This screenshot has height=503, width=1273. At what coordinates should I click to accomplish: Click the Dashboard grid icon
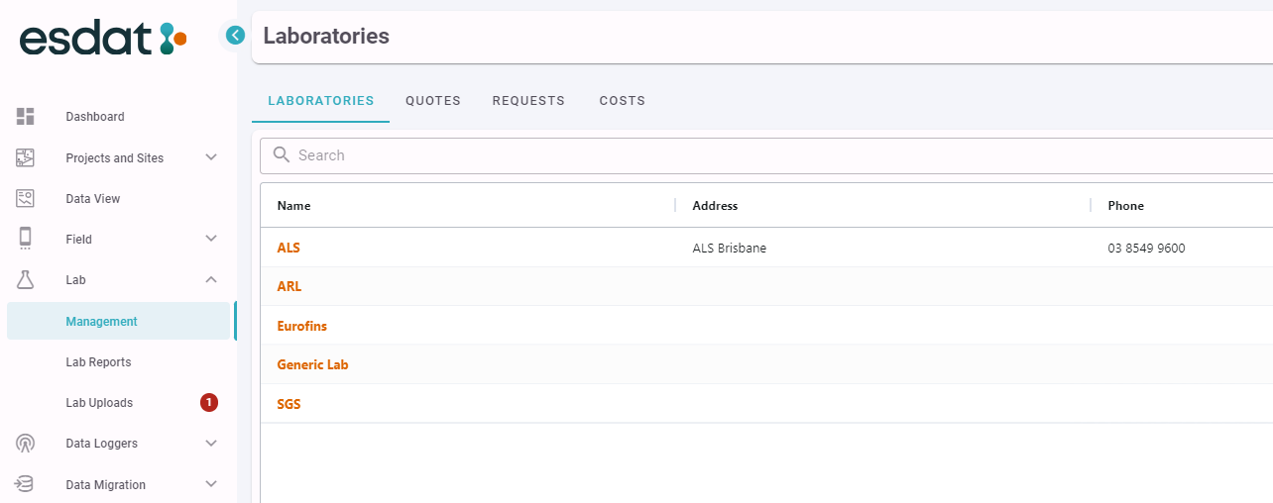tap(26, 117)
